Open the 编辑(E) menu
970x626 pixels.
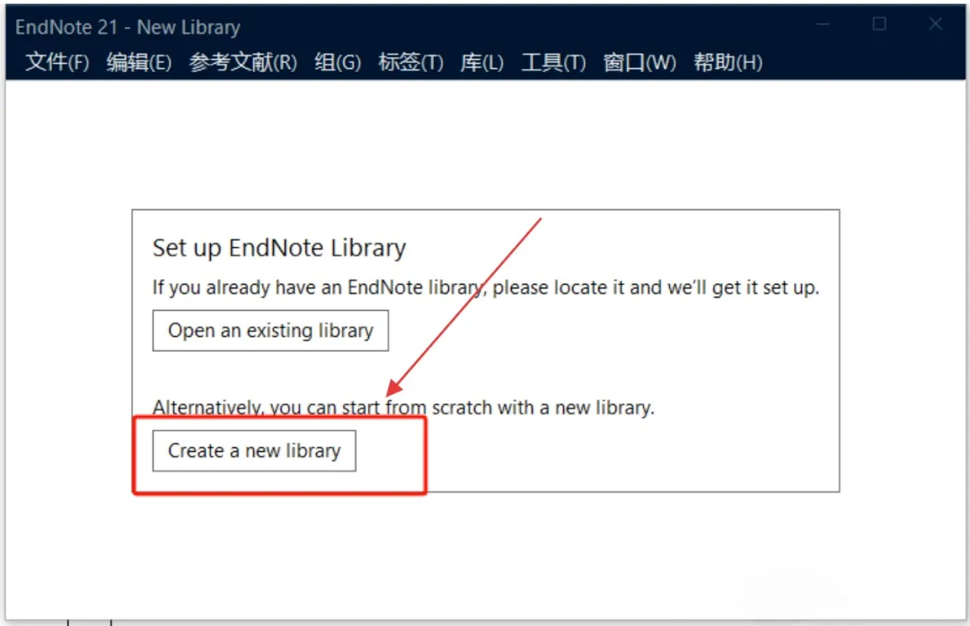pos(138,63)
